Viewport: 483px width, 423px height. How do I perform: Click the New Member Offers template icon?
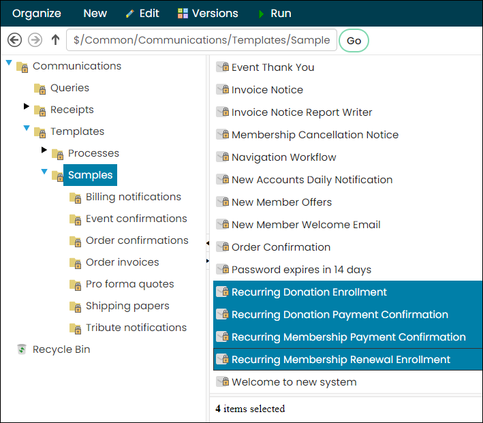click(x=223, y=202)
